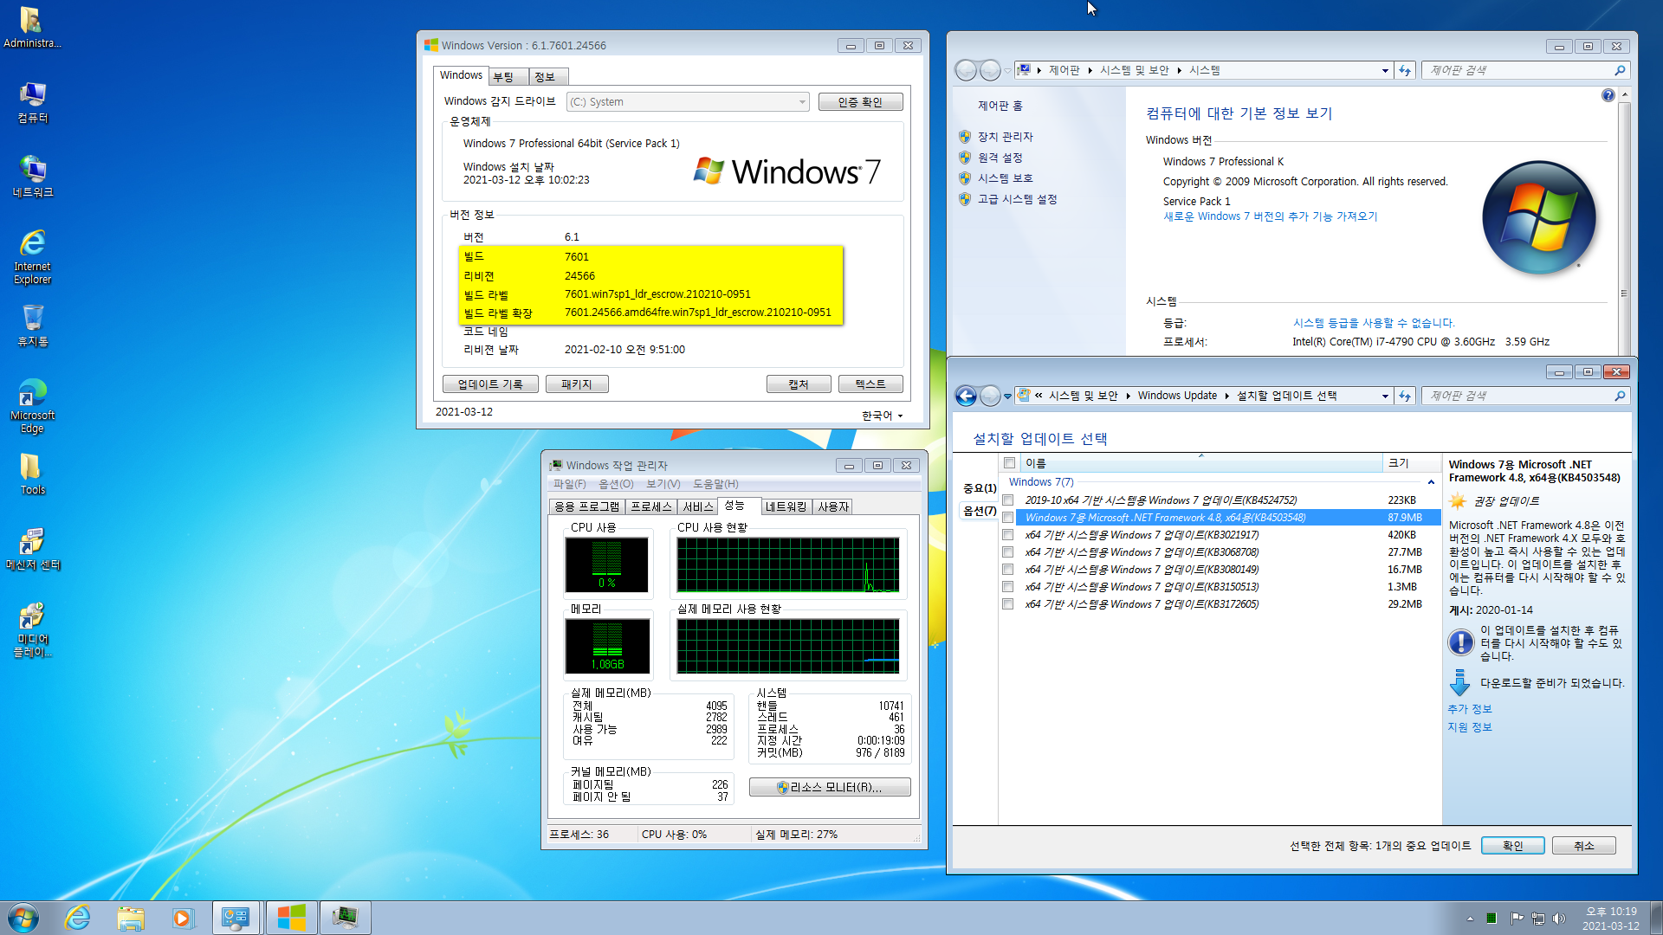Click refresh button in Windows Update address bar
The width and height of the screenshot is (1663, 935).
click(1405, 396)
